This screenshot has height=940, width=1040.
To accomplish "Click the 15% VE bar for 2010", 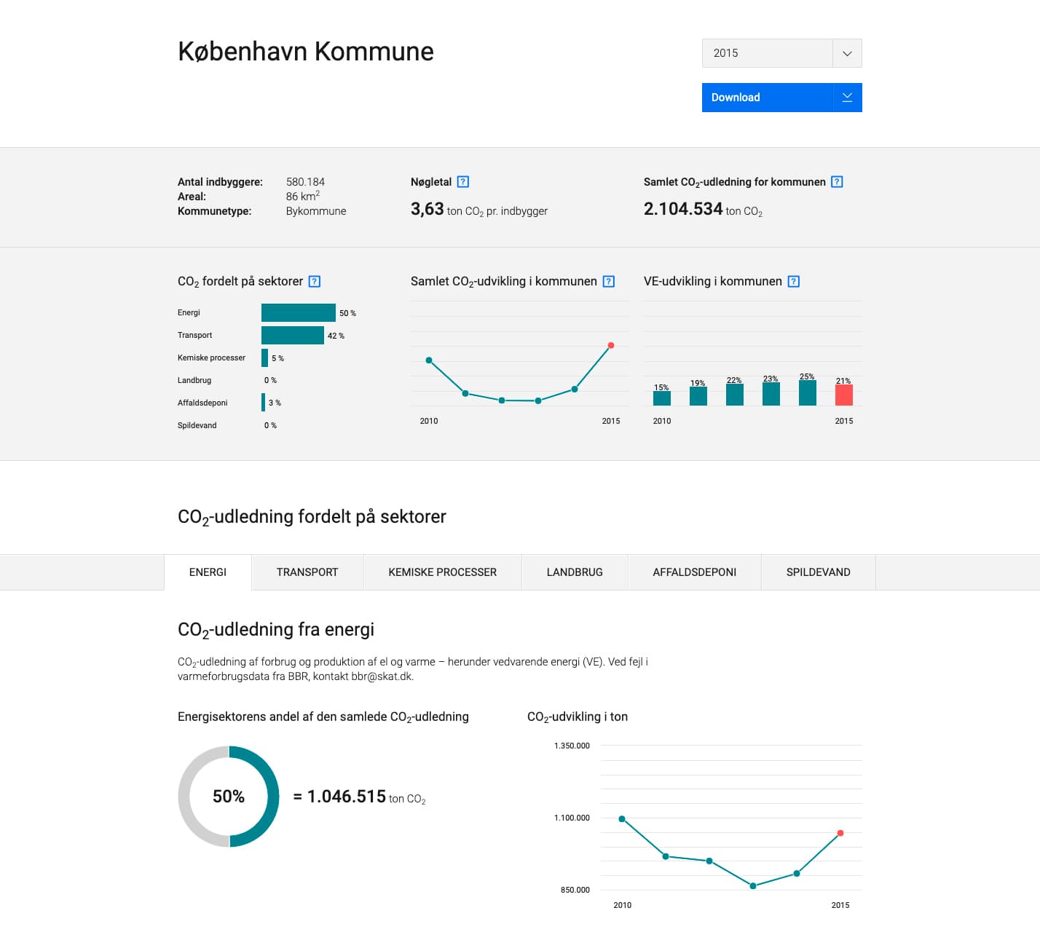I will click(662, 398).
